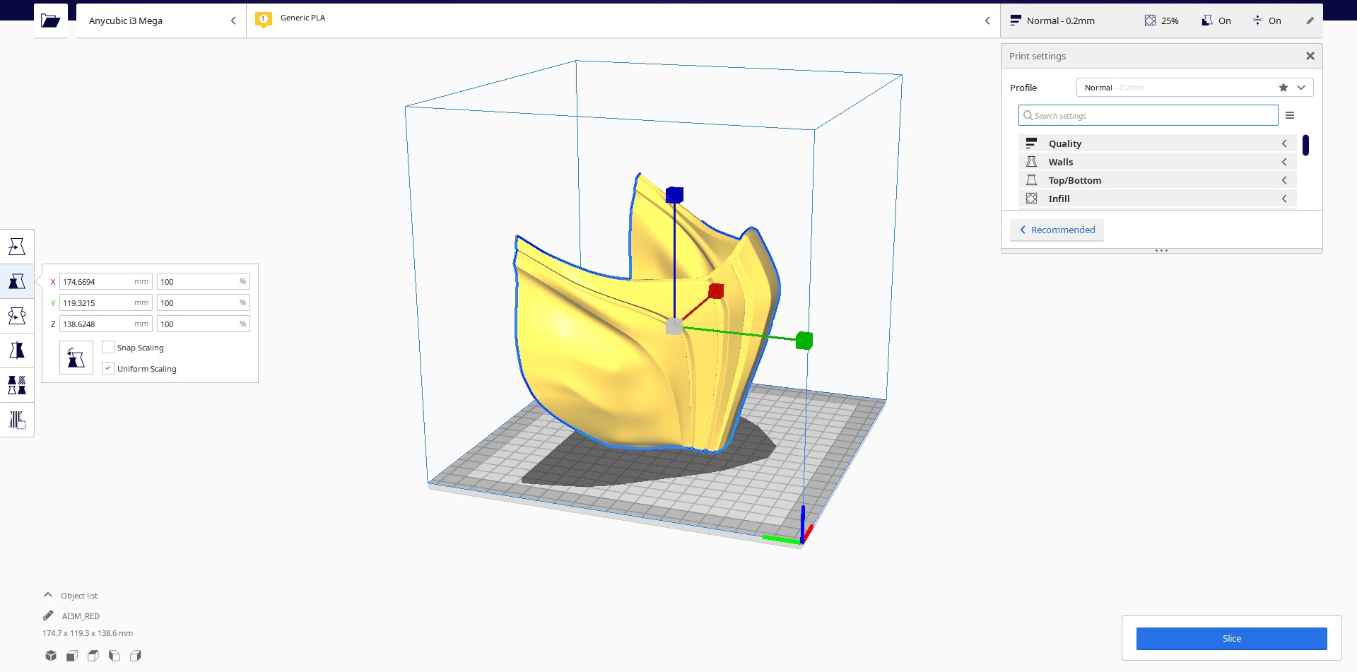The image size is (1357, 672).
Task: Click the extruder 1 material icon
Action: click(x=264, y=20)
